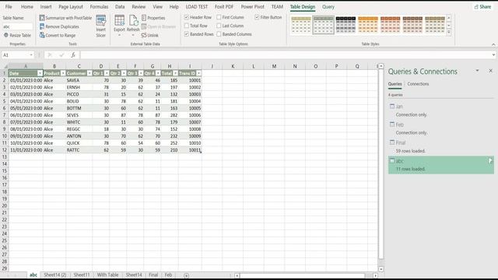Switch to the Formulas tab
Viewport: 498px width, 280px height.
[99, 7]
